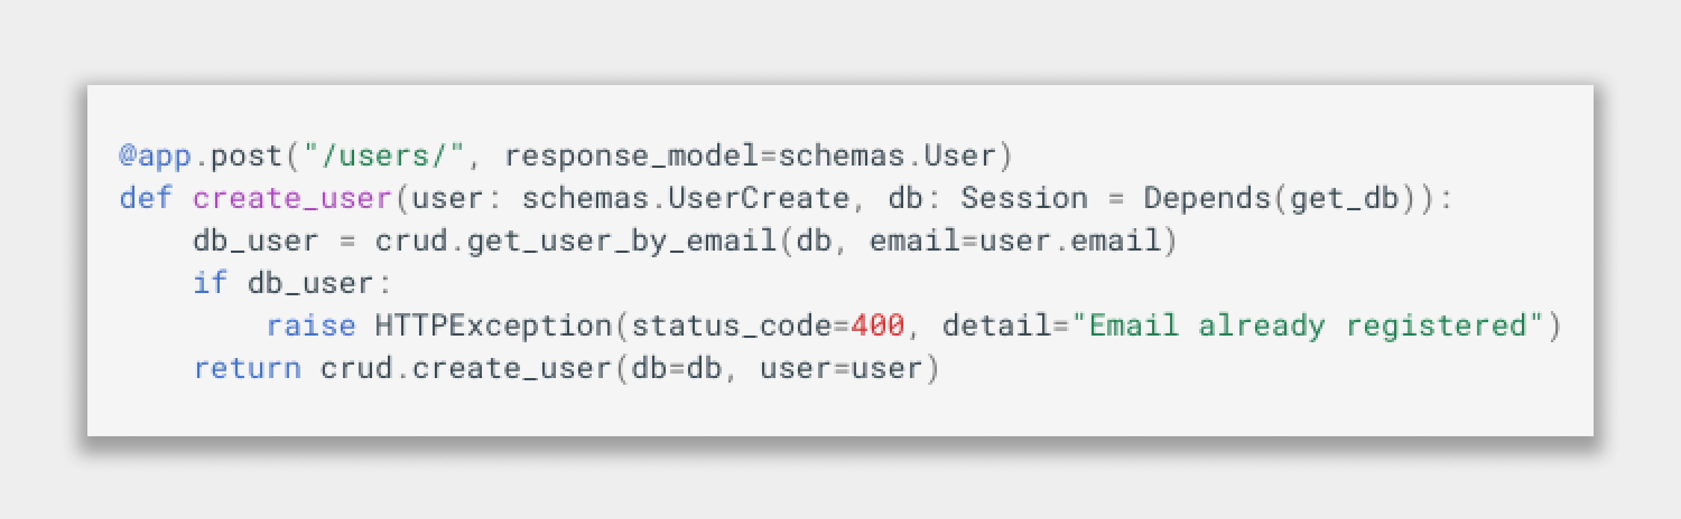Click the if keyword
This screenshot has width=1681, height=519.
pos(210,284)
